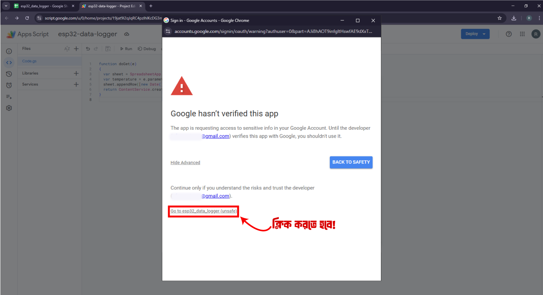
Task: Open Project Settings gear icon
Action: (9, 108)
